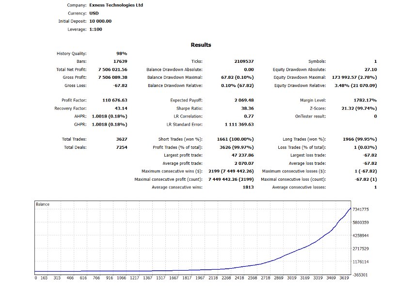
Task: Click the Gross Loss label
Action: point(75,86)
